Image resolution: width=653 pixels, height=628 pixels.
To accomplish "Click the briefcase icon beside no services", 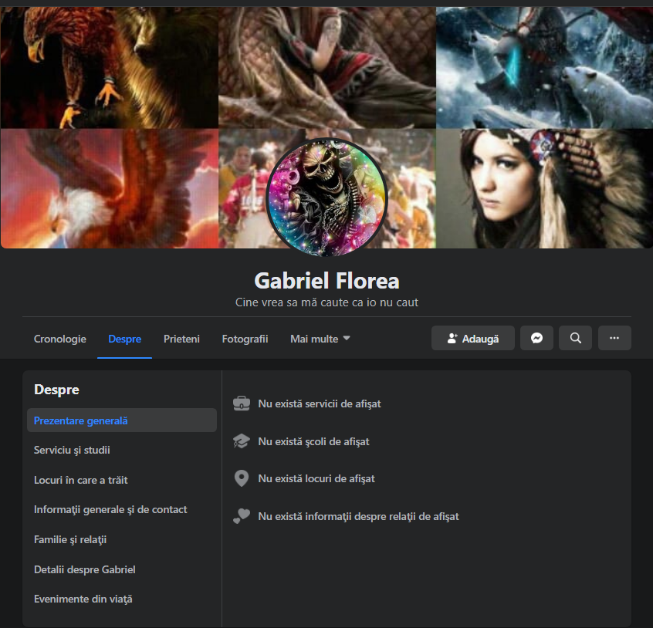I will tap(242, 403).
